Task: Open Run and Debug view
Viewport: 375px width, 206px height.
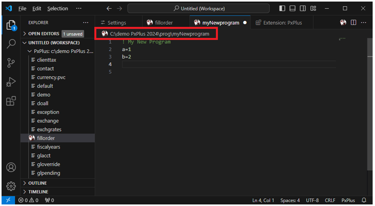Action: pyautogui.click(x=10, y=82)
